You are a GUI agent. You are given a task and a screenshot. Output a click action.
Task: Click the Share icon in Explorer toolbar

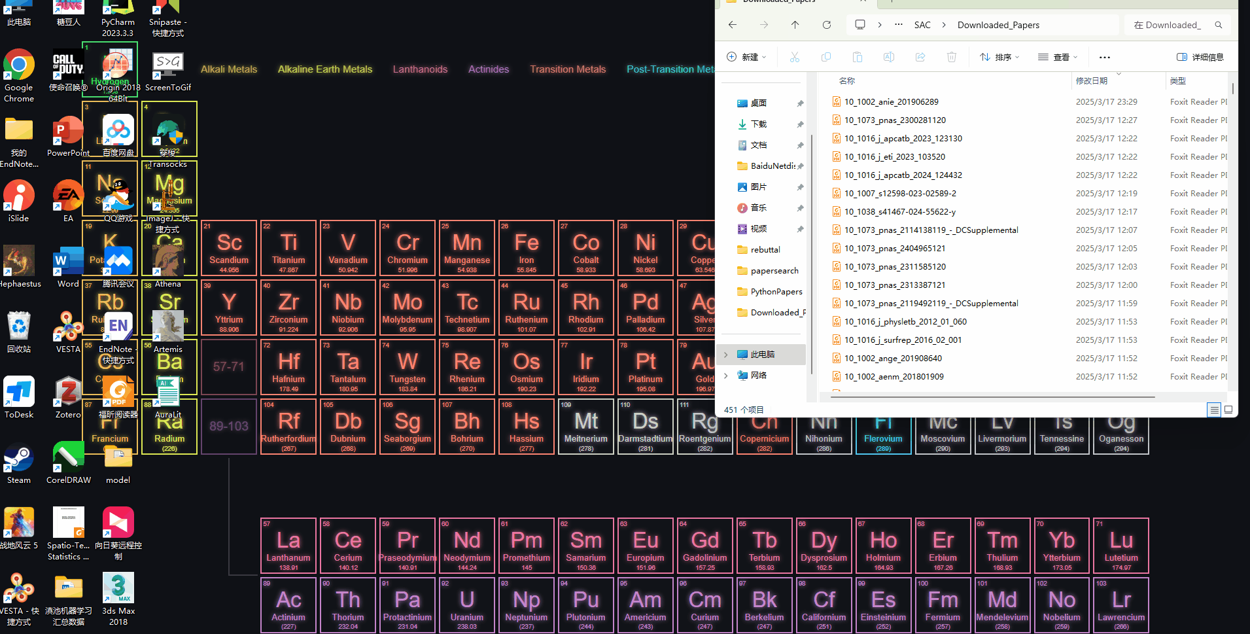tap(920, 57)
